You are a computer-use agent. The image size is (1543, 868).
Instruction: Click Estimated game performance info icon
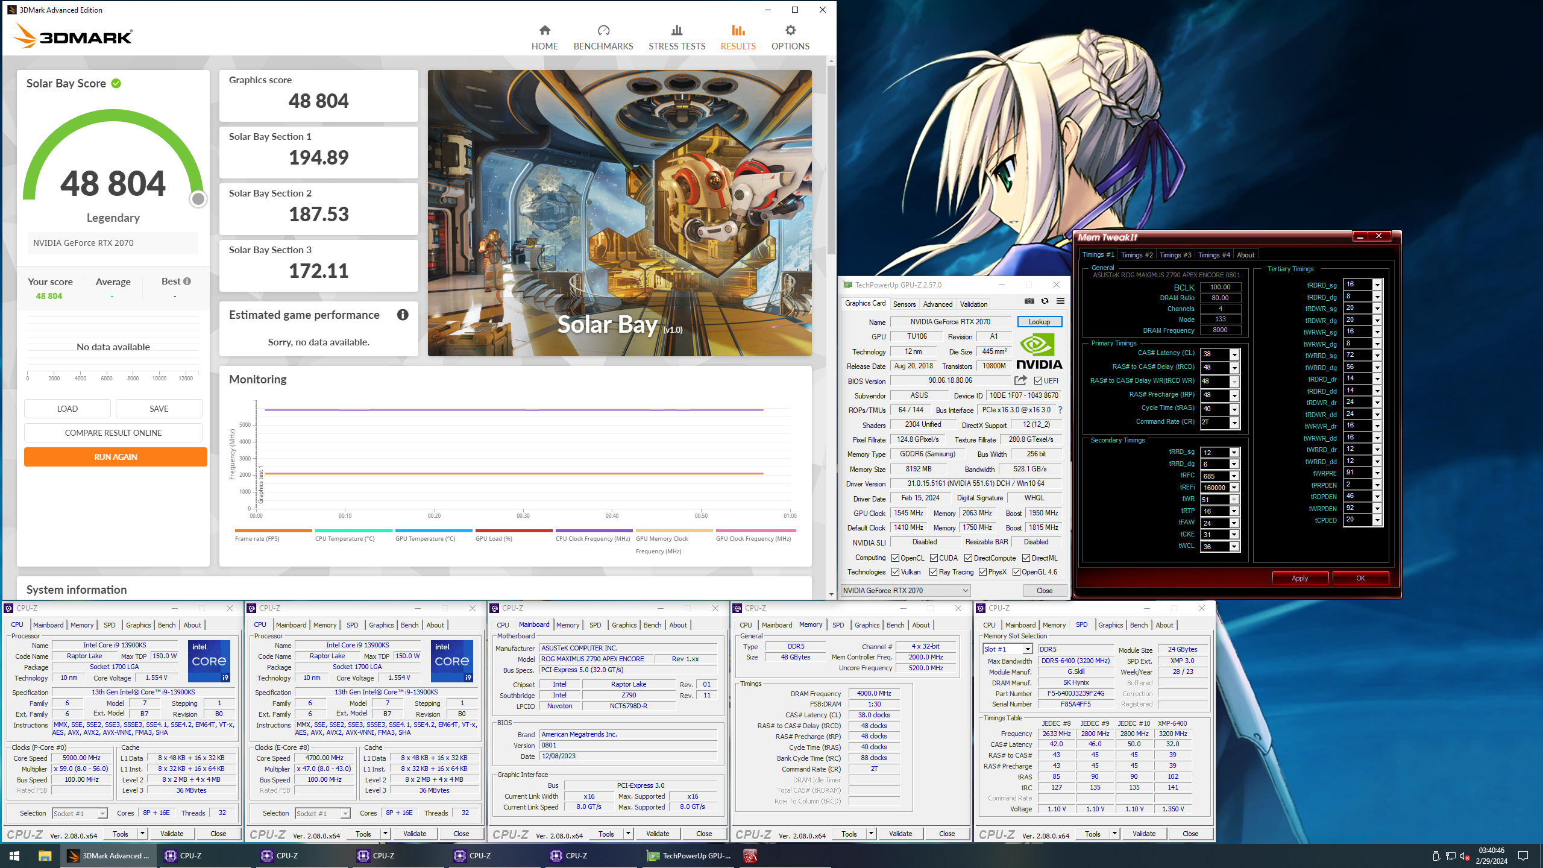403,315
